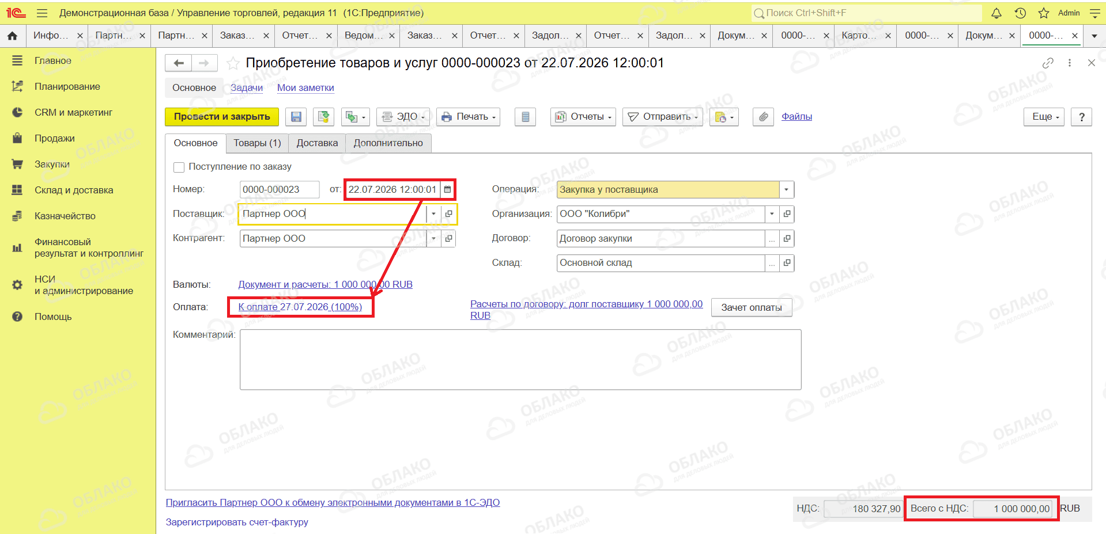
Task: Open the Главное section in the sidebar
Action: point(53,60)
